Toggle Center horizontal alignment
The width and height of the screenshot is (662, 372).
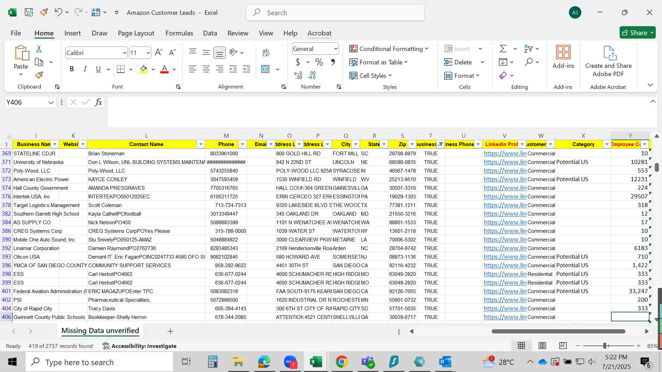[x=206, y=69]
